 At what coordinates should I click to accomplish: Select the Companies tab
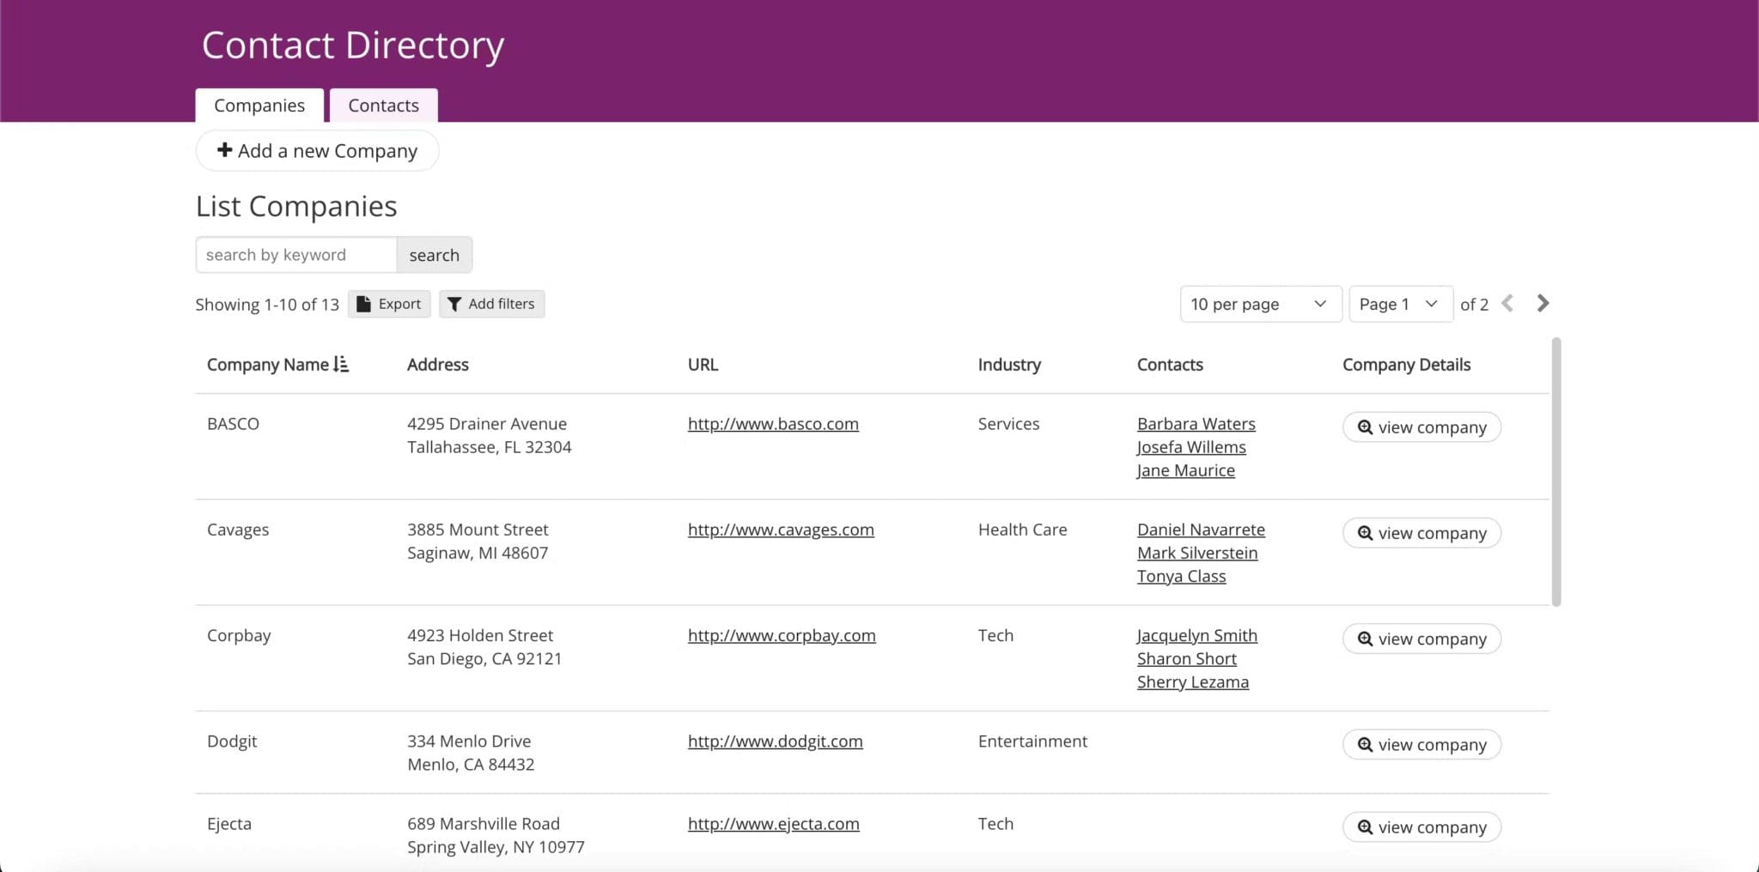(x=259, y=105)
